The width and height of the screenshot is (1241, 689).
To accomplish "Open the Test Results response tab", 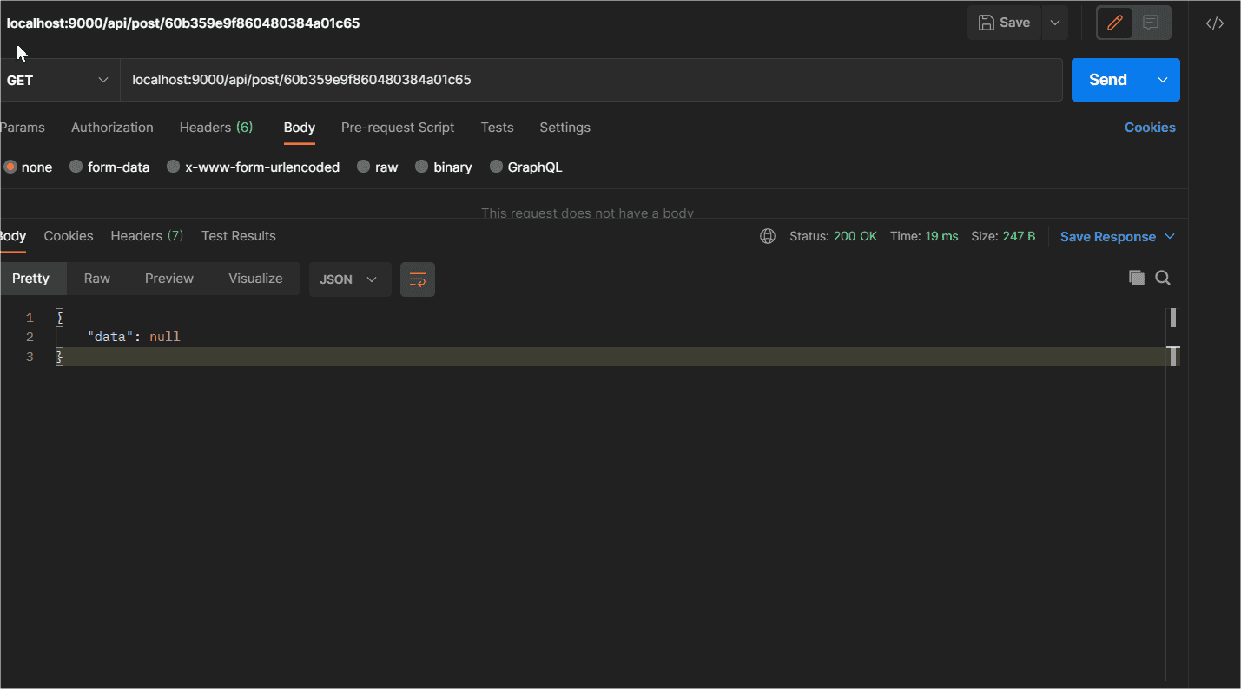I will point(238,236).
